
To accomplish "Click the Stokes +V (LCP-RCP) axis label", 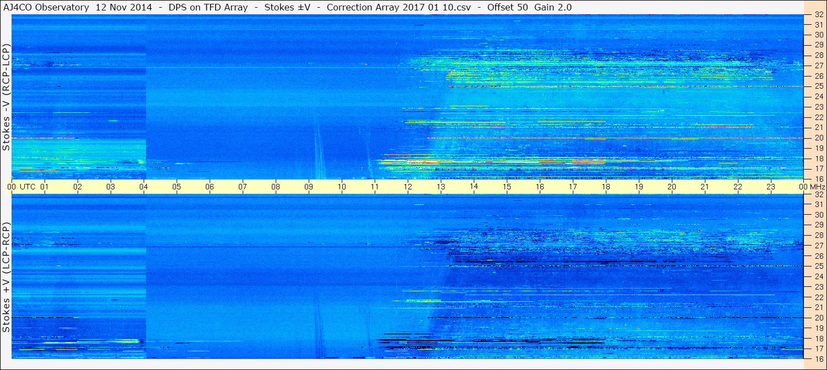I will click(6, 277).
